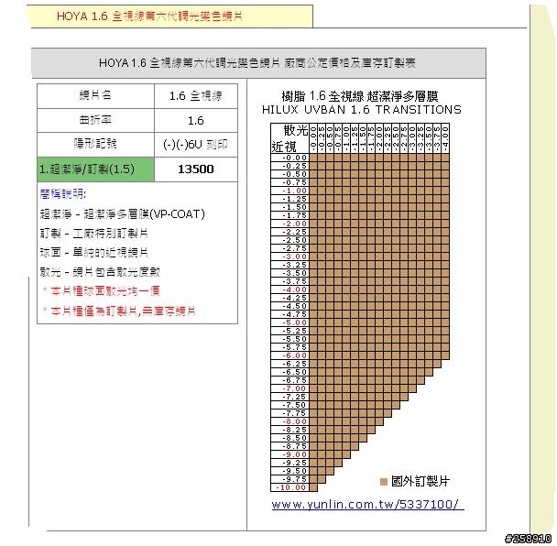The image size is (557, 546).
Task: Click the red note 本片種球面散光均一價
Action: (x=102, y=291)
